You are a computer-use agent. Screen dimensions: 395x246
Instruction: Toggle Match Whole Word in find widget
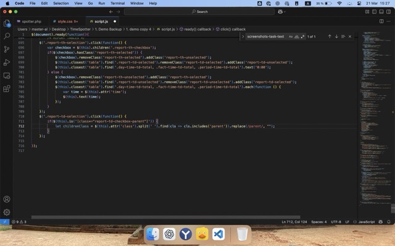297,36
